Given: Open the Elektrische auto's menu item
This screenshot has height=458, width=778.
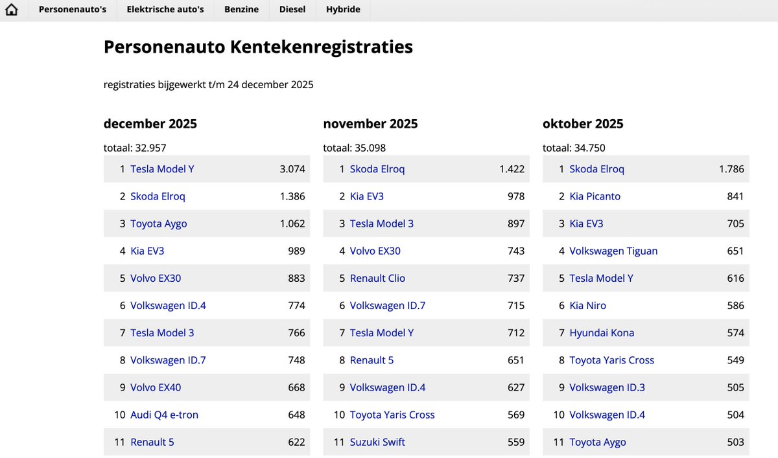Looking at the screenshot, I should pyautogui.click(x=165, y=10).
